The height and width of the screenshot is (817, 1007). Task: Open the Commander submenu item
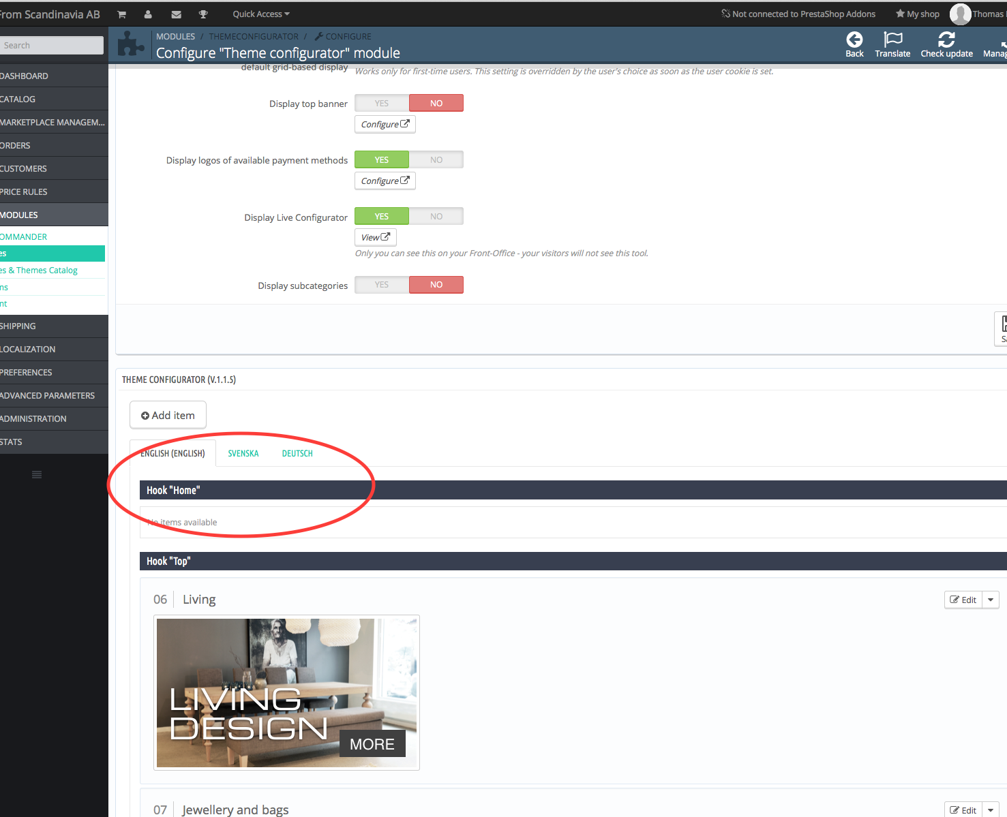[x=52, y=237]
